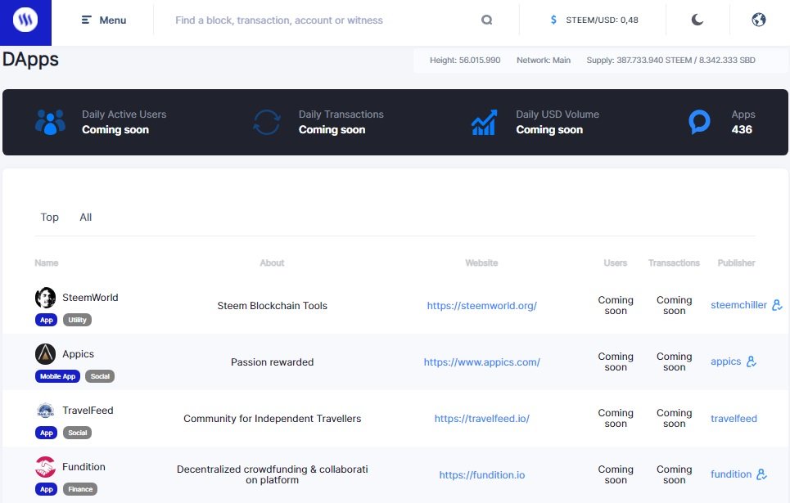Click the Daily Active Users people icon
Screen dimensions: 790x503
pos(51,123)
